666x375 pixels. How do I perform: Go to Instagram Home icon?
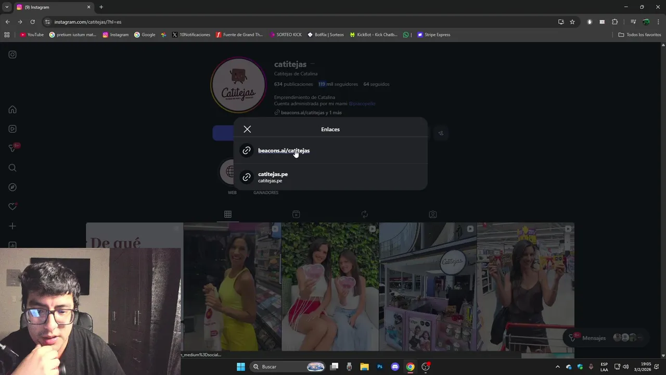pyautogui.click(x=12, y=109)
